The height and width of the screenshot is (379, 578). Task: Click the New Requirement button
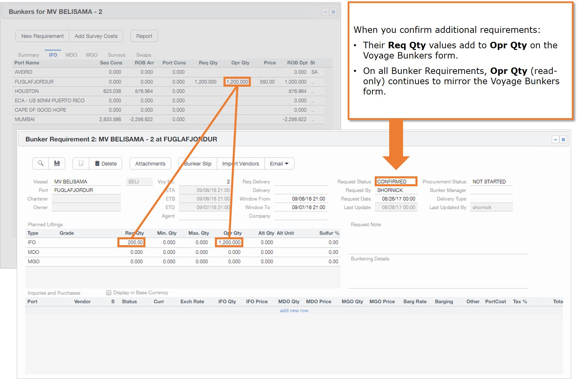42,36
